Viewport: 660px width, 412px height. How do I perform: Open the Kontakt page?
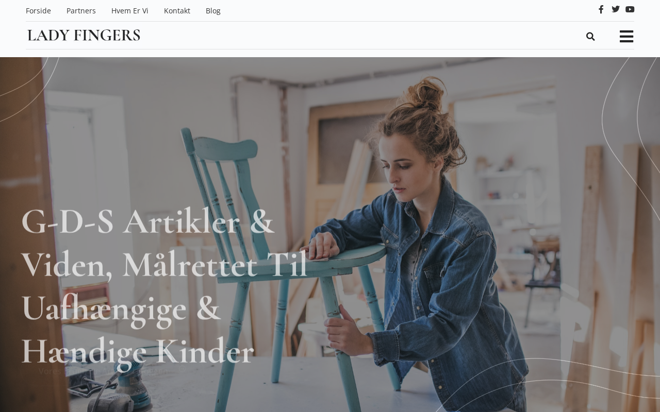(177, 11)
